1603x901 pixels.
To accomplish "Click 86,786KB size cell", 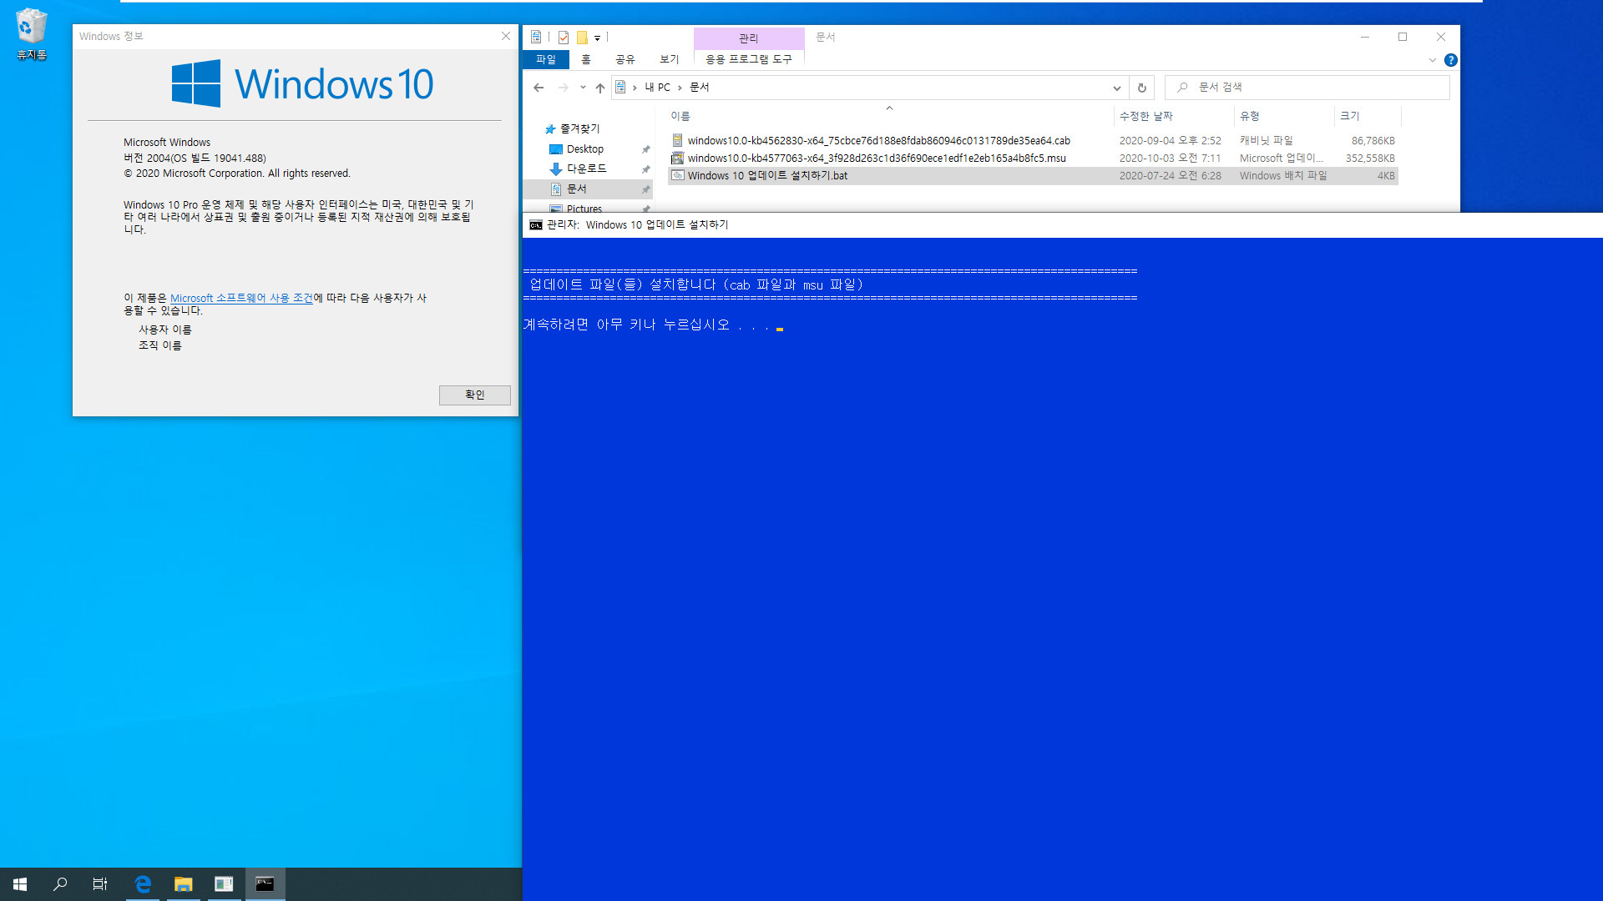I will 1373,141.
